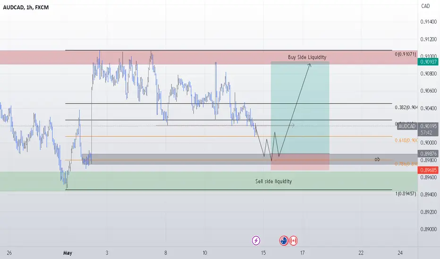
Task: Click the 0.89200 price axis value
Action: (x=429, y=212)
